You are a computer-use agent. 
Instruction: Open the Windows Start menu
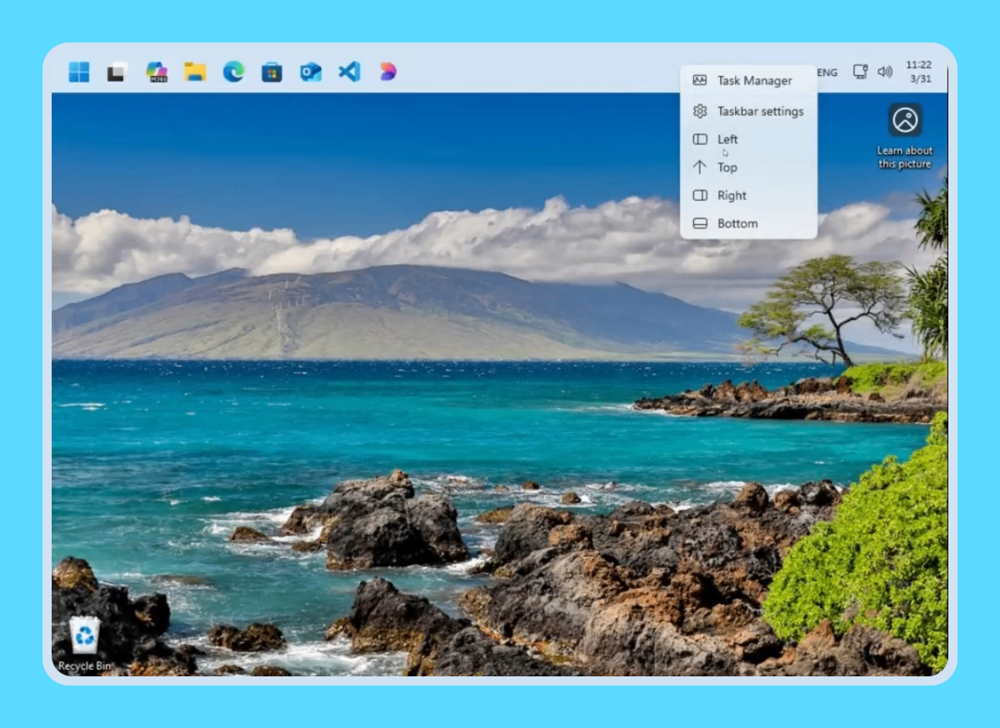click(79, 72)
